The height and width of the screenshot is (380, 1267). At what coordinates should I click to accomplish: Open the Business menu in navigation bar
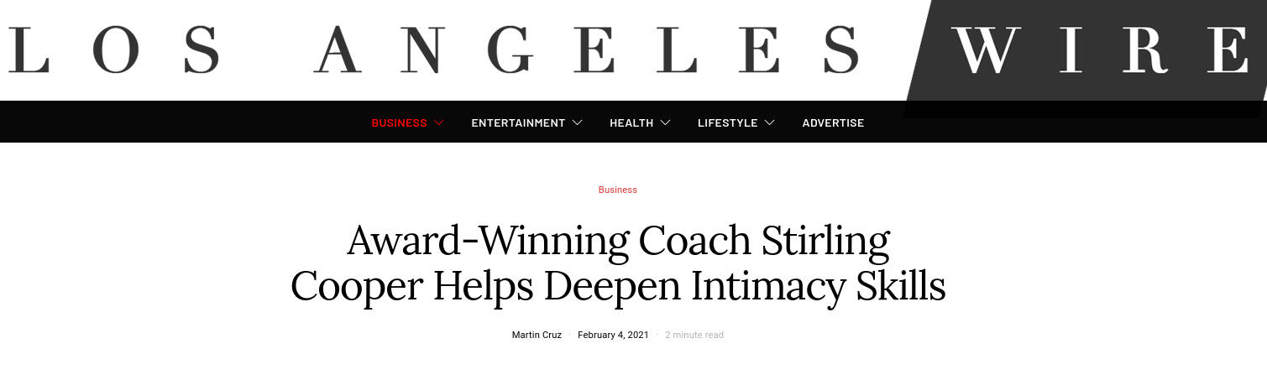click(399, 123)
